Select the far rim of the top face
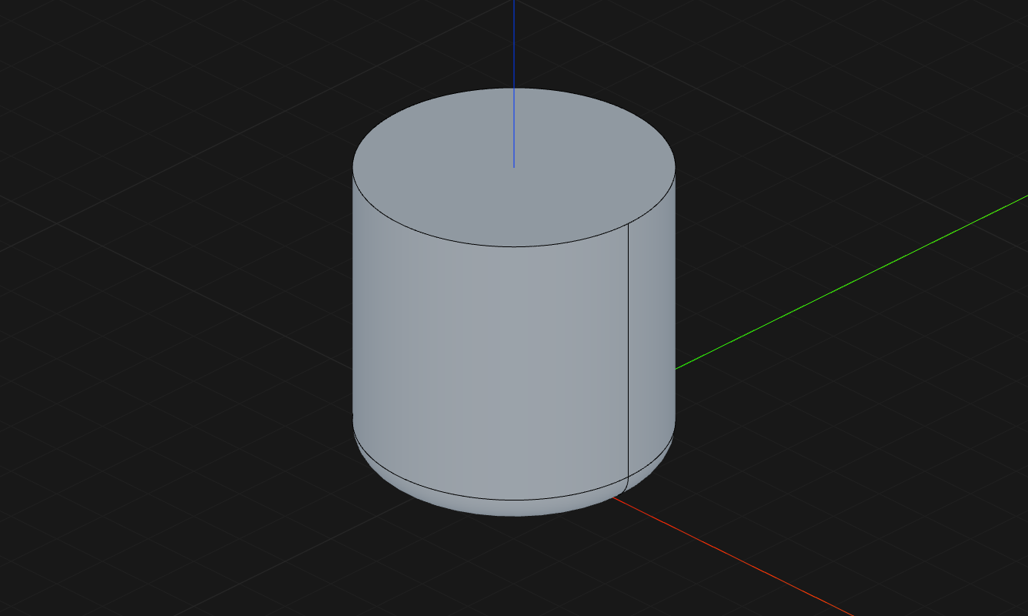The width and height of the screenshot is (1028, 616). click(x=514, y=89)
